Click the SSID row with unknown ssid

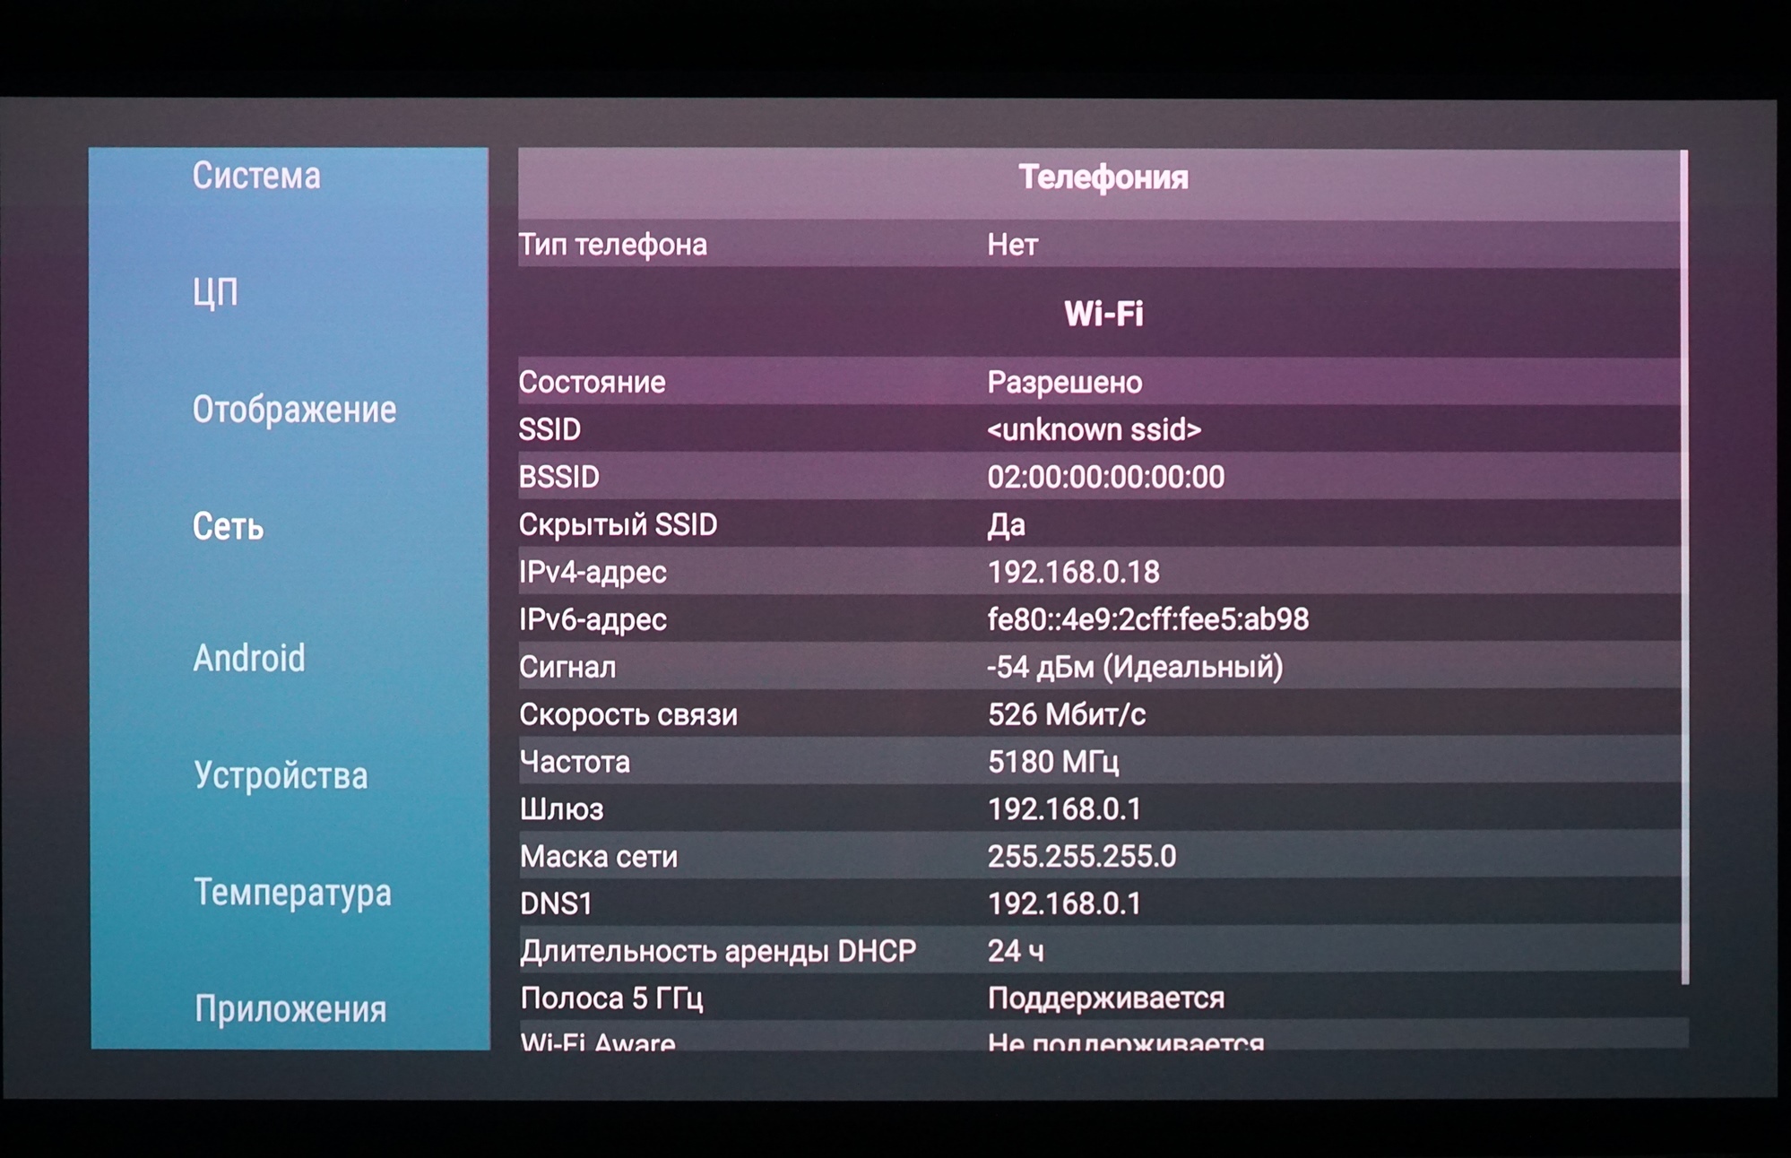[x=1098, y=430]
